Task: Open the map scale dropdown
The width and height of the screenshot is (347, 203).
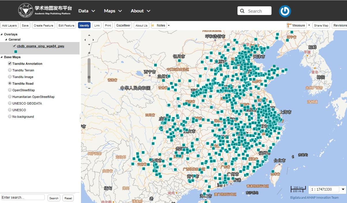Action: (x=343, y=189)
